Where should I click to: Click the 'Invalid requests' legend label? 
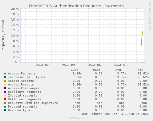(23, 96)
